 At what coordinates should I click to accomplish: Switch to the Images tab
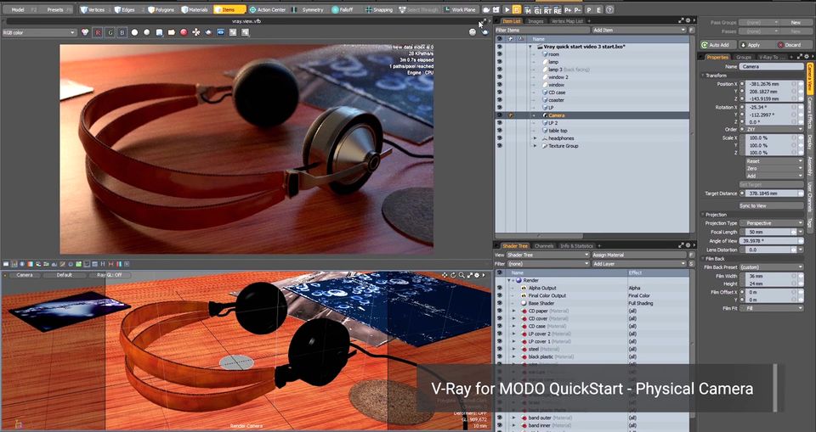pyautogui.click(x=535, y=21)
